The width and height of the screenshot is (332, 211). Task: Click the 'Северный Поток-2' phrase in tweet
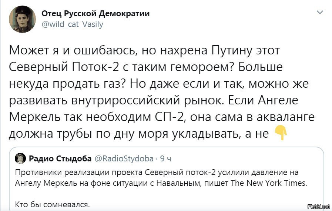pos(64,67)
